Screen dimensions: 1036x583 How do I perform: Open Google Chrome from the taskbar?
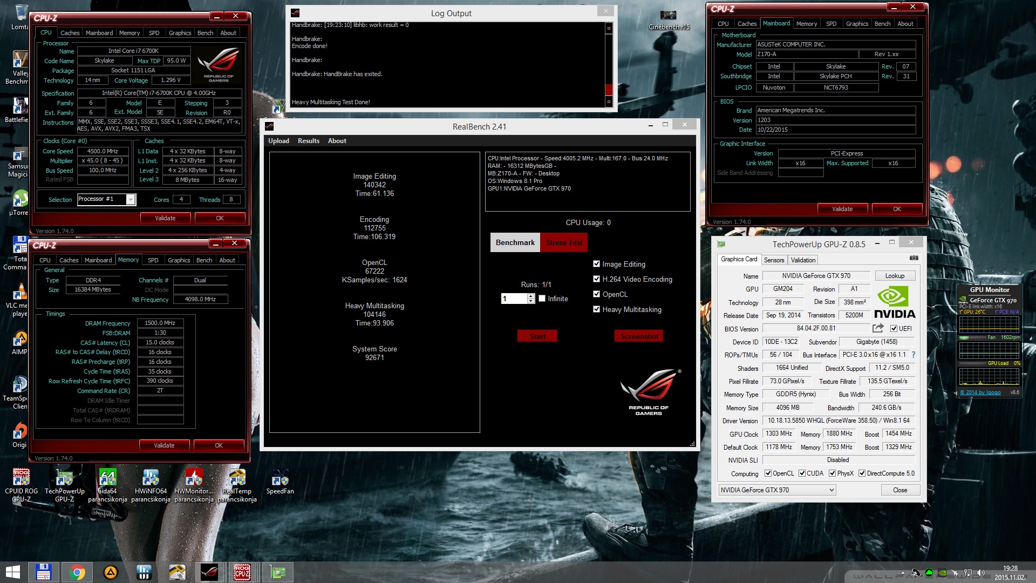click(x=77, y=572)
